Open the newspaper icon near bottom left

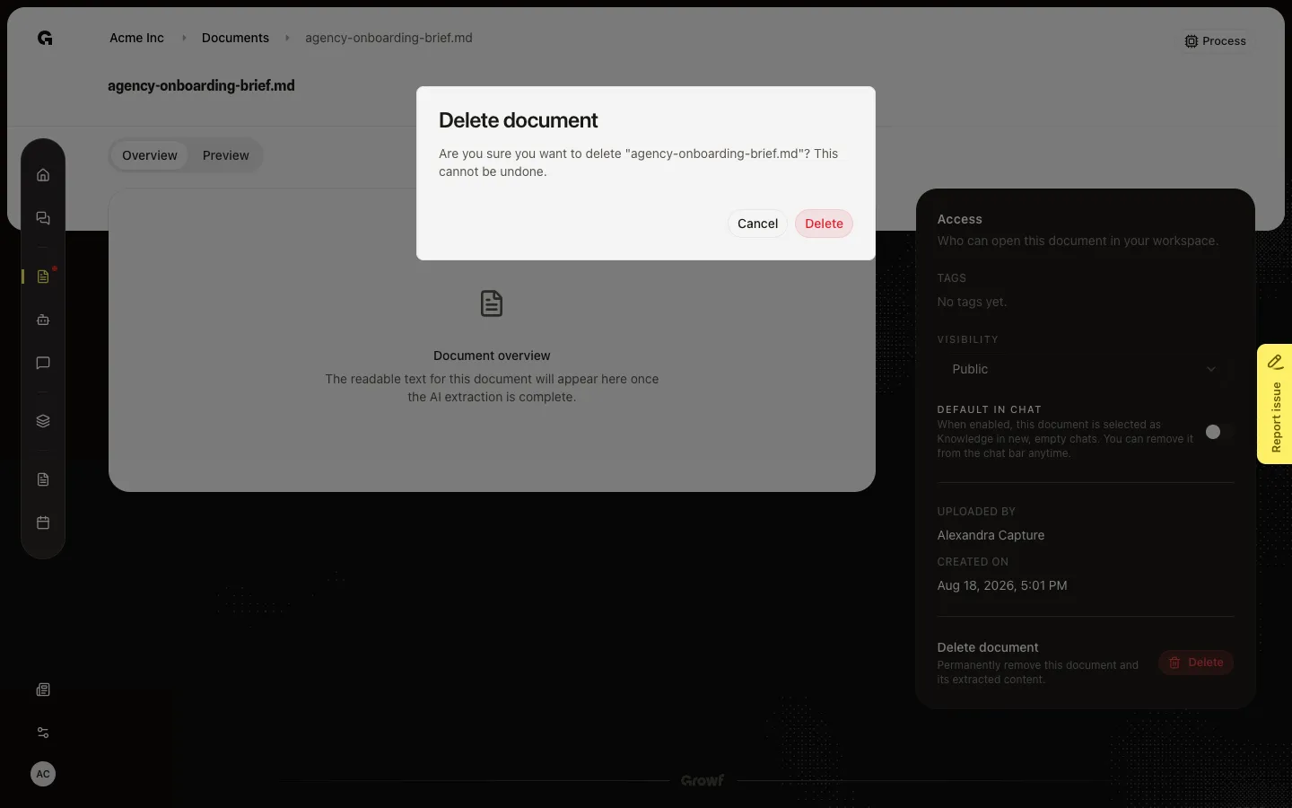pos(43,689)
